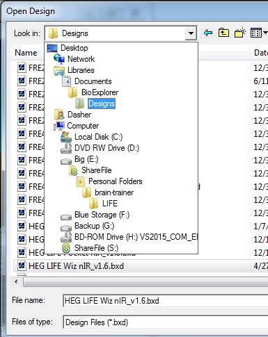This screenshot has width=268, height=337.
Task: Choose Documents in the location list
Action: point(93,81)
